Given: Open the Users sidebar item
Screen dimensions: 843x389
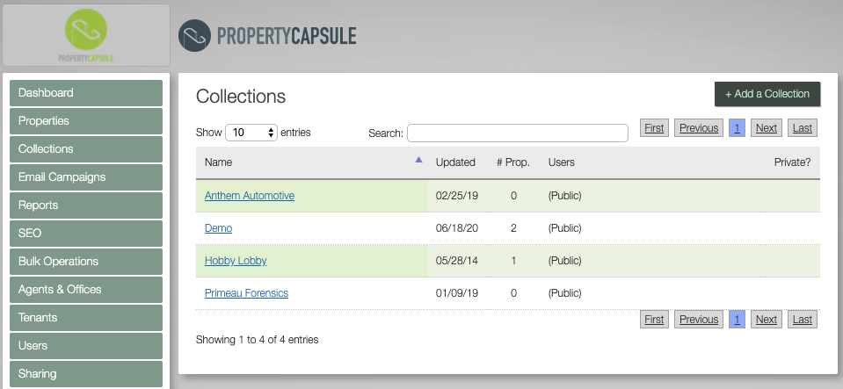Looking at the screenshot, I should coord(86,345).
